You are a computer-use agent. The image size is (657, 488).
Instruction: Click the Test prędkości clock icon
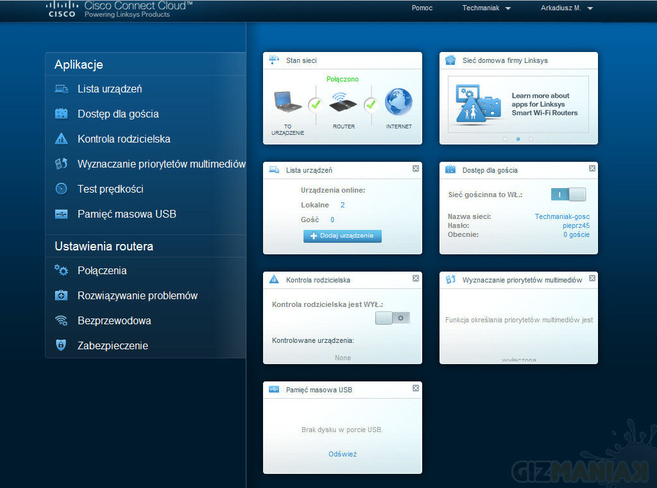(x=62, y=189)
